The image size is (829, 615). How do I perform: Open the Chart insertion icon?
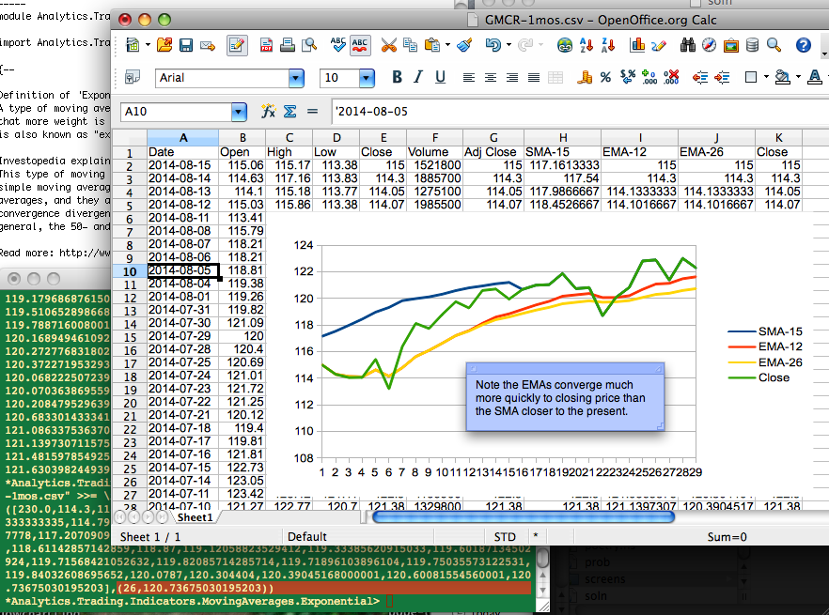pyautogui.click(x=637, y=45)
